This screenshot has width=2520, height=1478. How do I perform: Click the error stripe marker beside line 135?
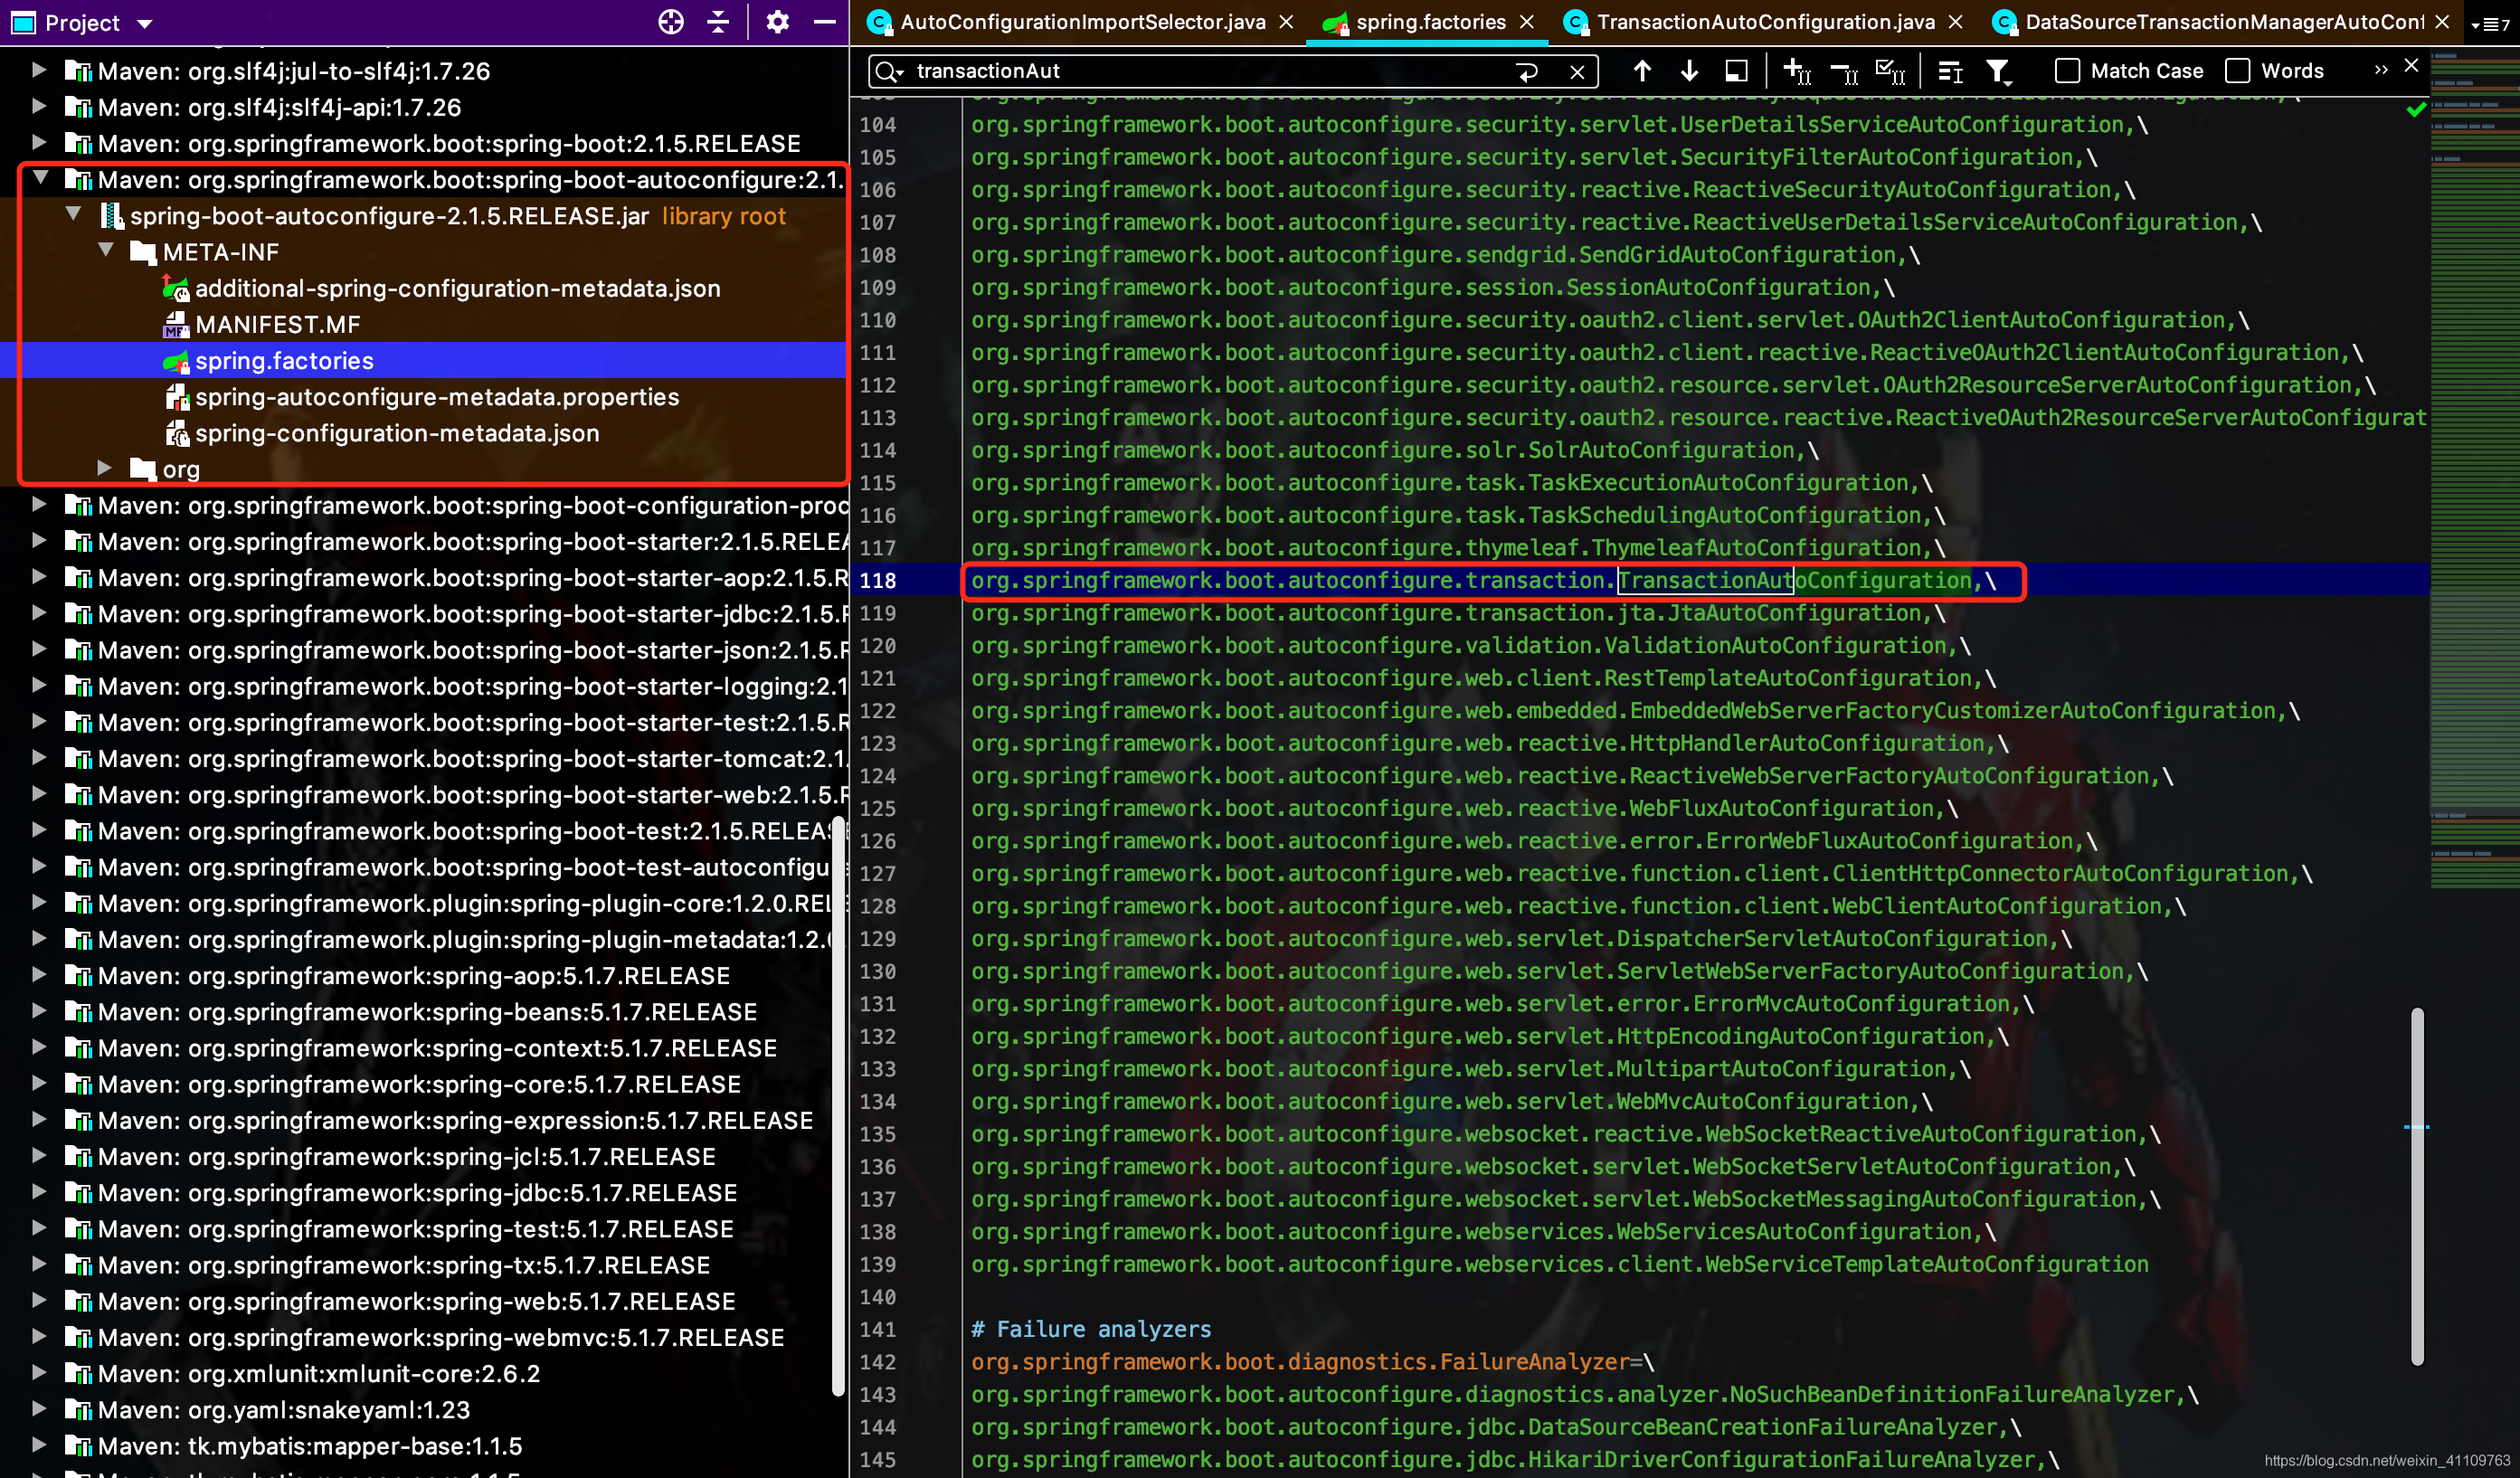[2416, 1127]
